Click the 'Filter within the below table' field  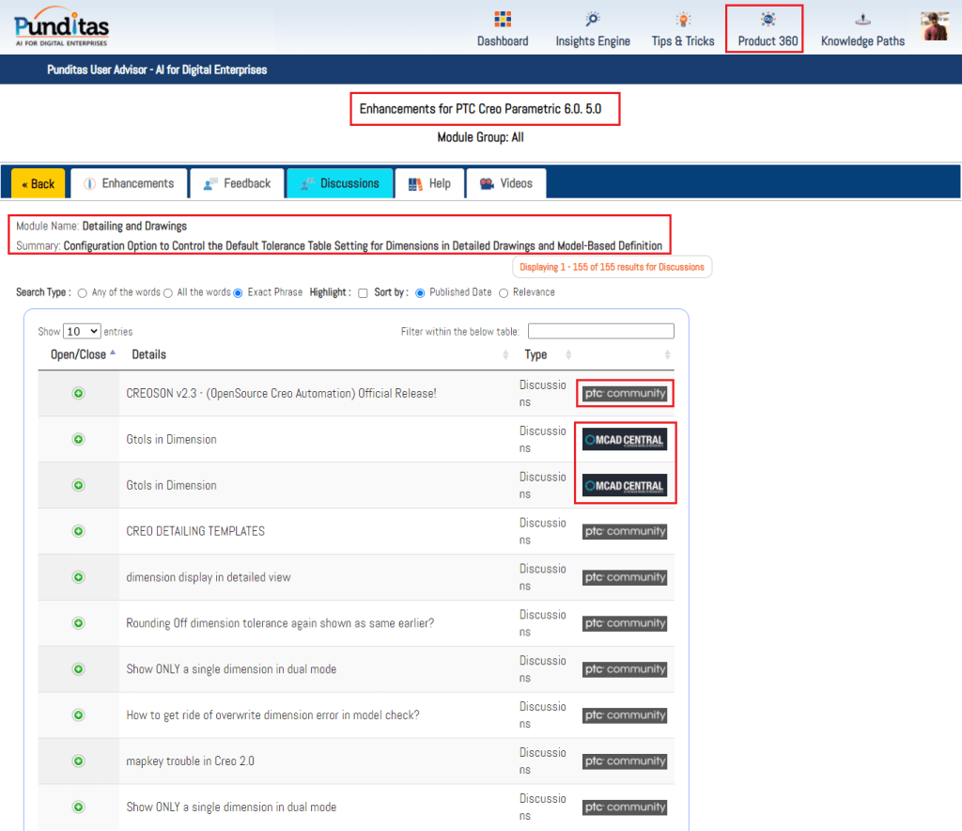tap(600, 331)
